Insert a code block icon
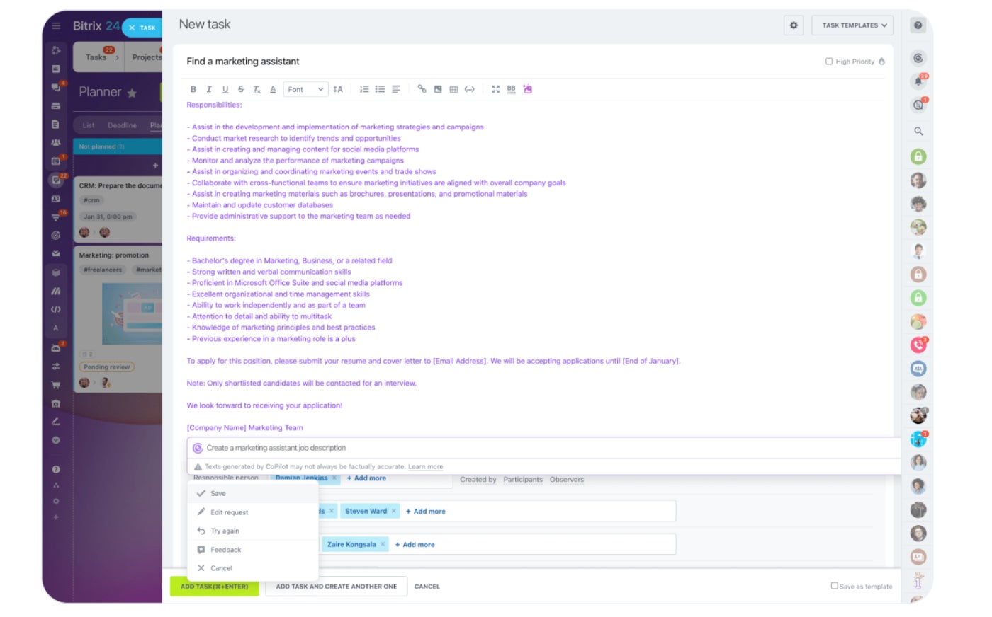The height and width of the screenshot is (617, 992). (x=469, y=89)
